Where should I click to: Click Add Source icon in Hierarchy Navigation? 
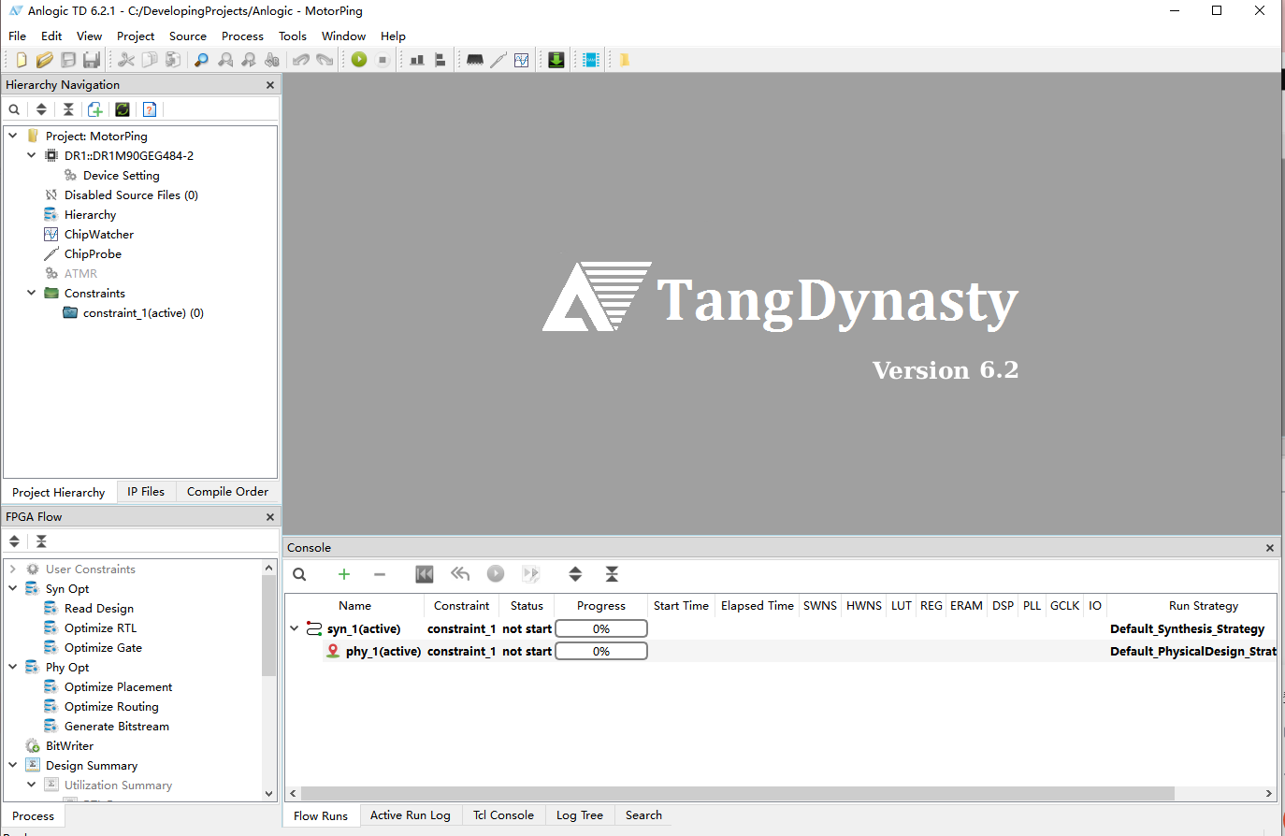pos(95,109)
